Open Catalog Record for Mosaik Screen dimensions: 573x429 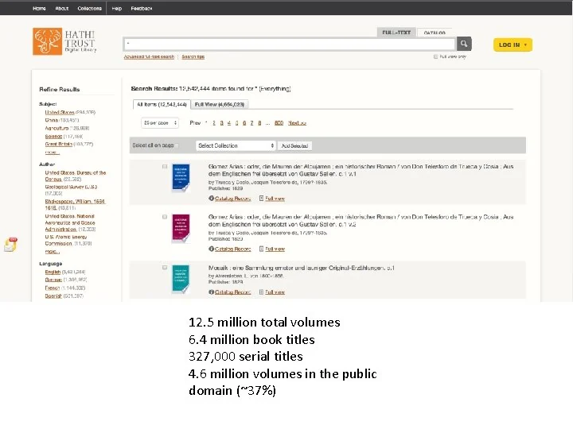pyautogui.click(x=232, y=292)
